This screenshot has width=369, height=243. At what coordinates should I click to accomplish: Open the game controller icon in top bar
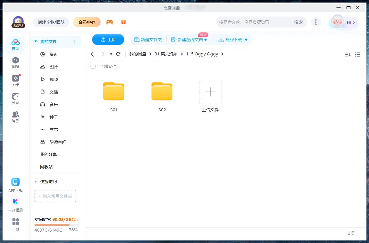pos(109,22)
